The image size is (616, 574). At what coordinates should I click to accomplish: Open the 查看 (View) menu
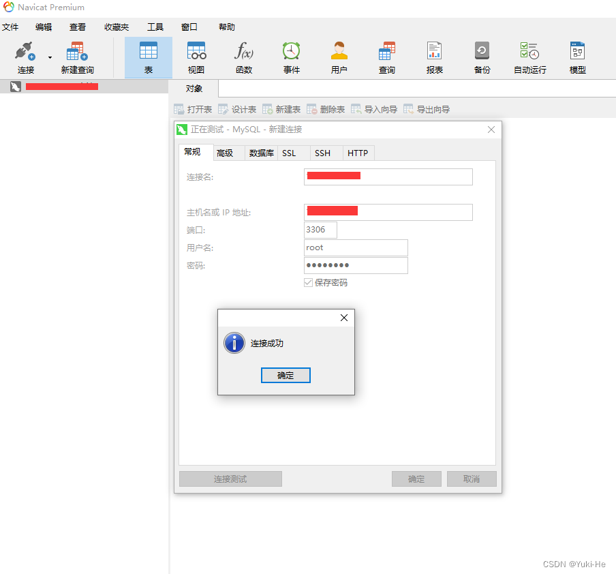[x=78, y=27]
